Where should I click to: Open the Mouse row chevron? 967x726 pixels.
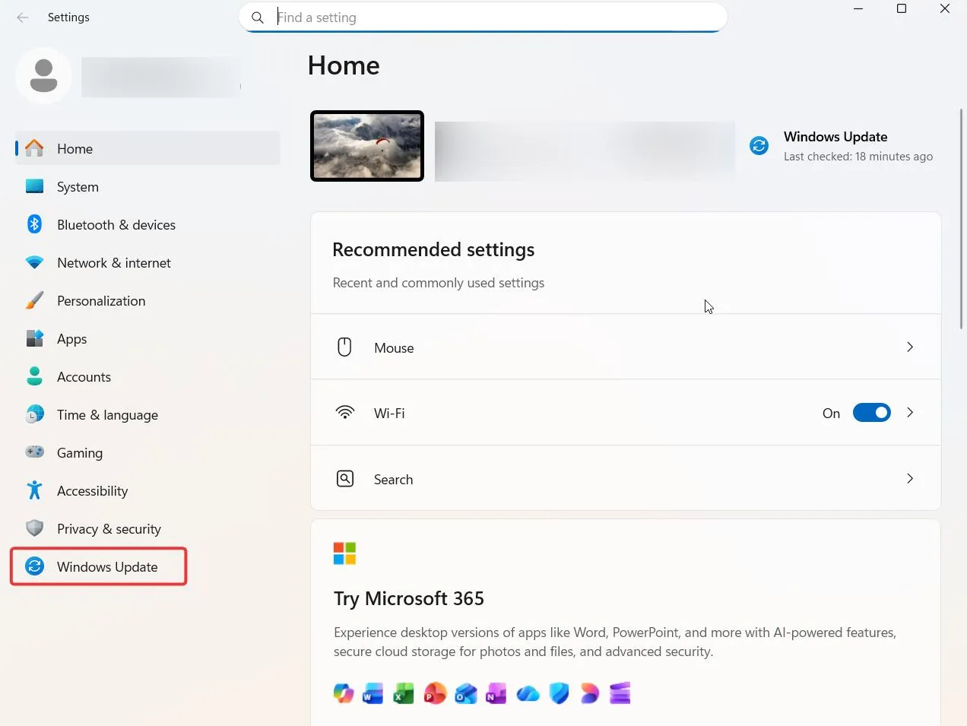click(x=909, y=347)
